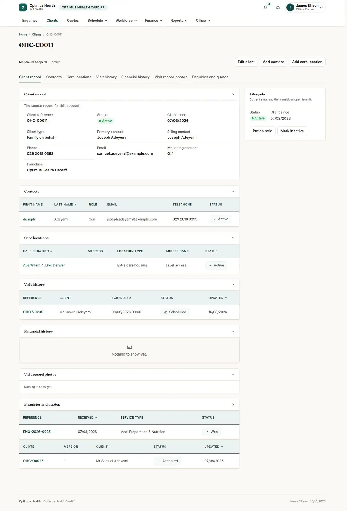This screenshot has height=511, width=347.
Task: Open the Reports dropdown menu
Action: tap(179, 21)
